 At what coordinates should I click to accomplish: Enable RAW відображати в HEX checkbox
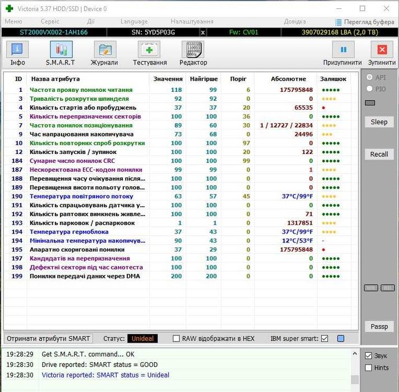[176, 338]
